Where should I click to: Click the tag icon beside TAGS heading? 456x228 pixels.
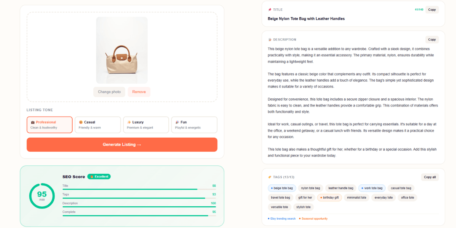click(x=270, y=177)
